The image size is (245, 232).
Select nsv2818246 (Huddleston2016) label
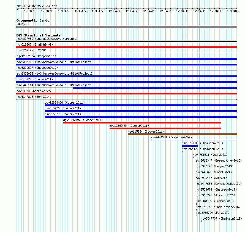(218, 207)
